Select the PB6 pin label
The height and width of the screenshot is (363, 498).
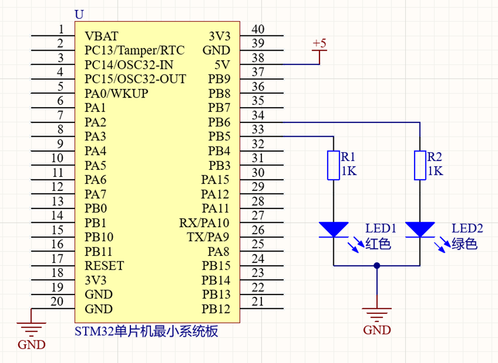[x=219, y=122]
